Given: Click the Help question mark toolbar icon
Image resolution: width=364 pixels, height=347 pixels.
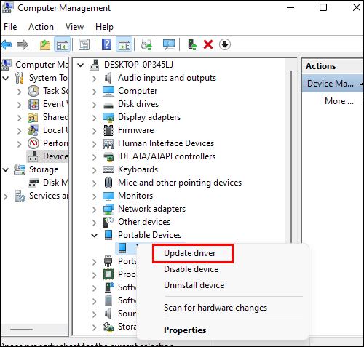Looking at the screenshot, I should click(x=106, y=44).
